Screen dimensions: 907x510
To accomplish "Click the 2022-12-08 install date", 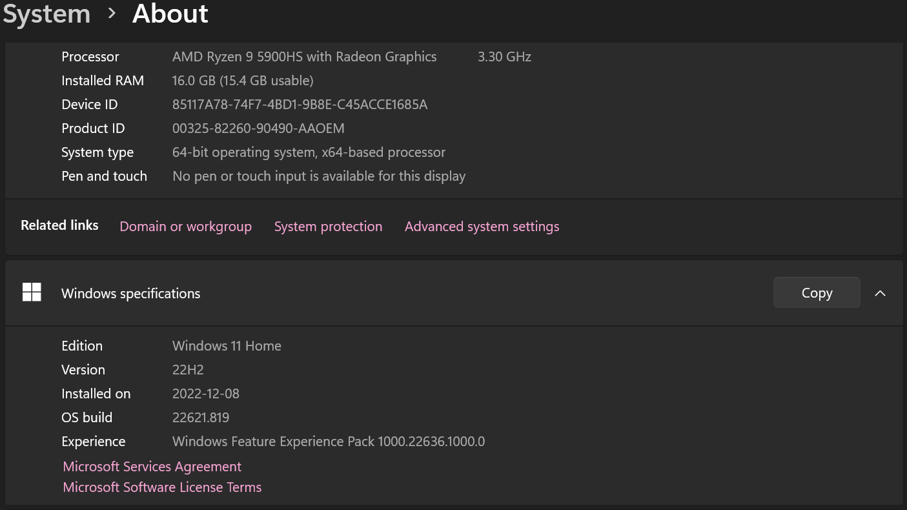I will [206, 394].
